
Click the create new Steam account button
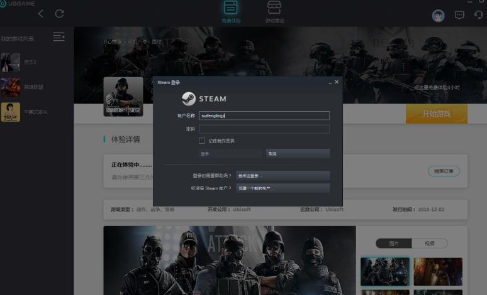click(283, 188)
